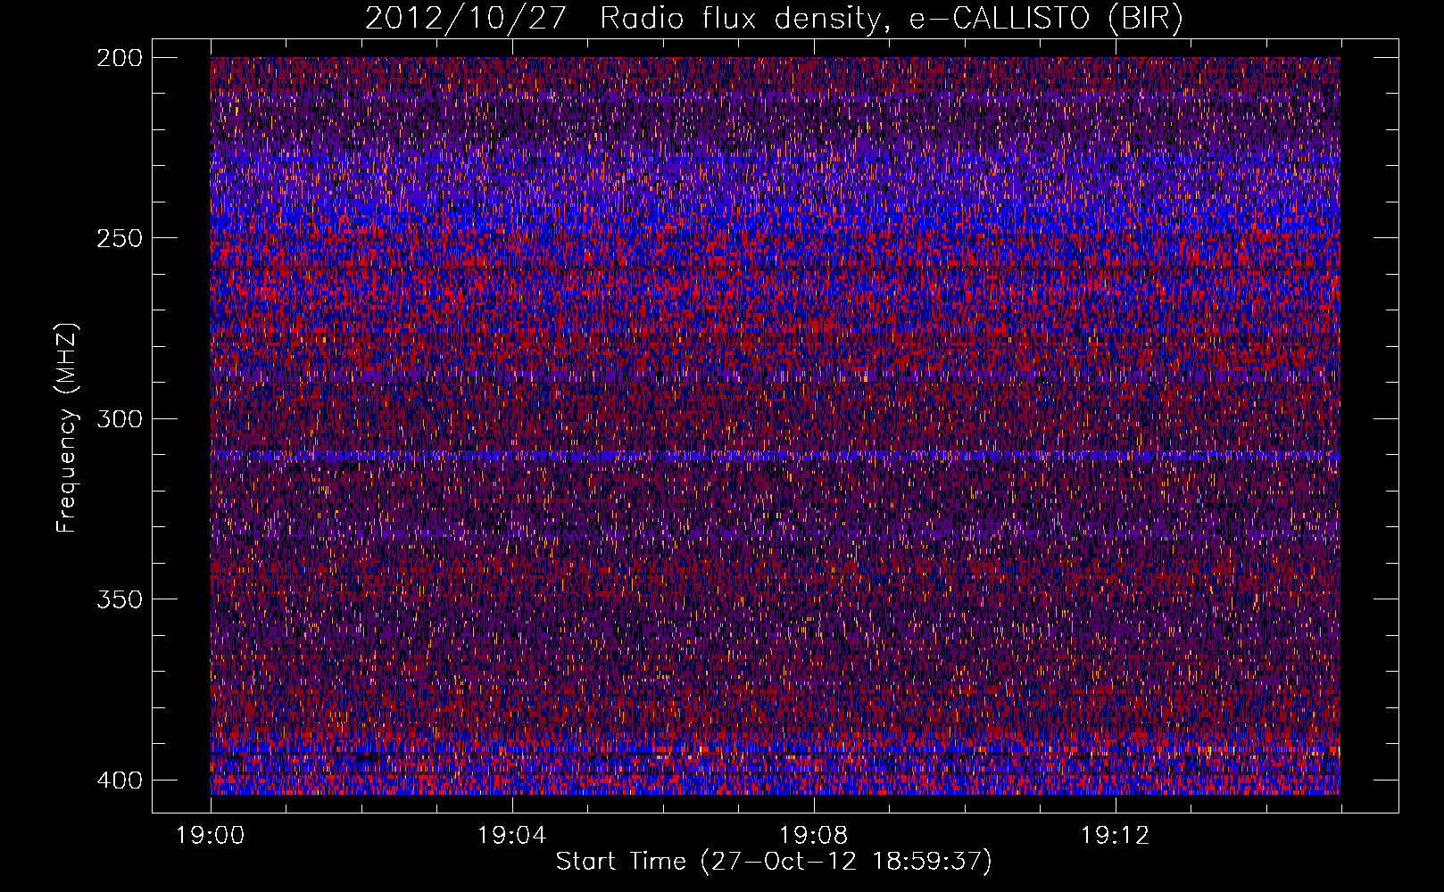1444x892 pixels.
Task: Click the 300 frequency tick label
Action: tap(119, 418)
